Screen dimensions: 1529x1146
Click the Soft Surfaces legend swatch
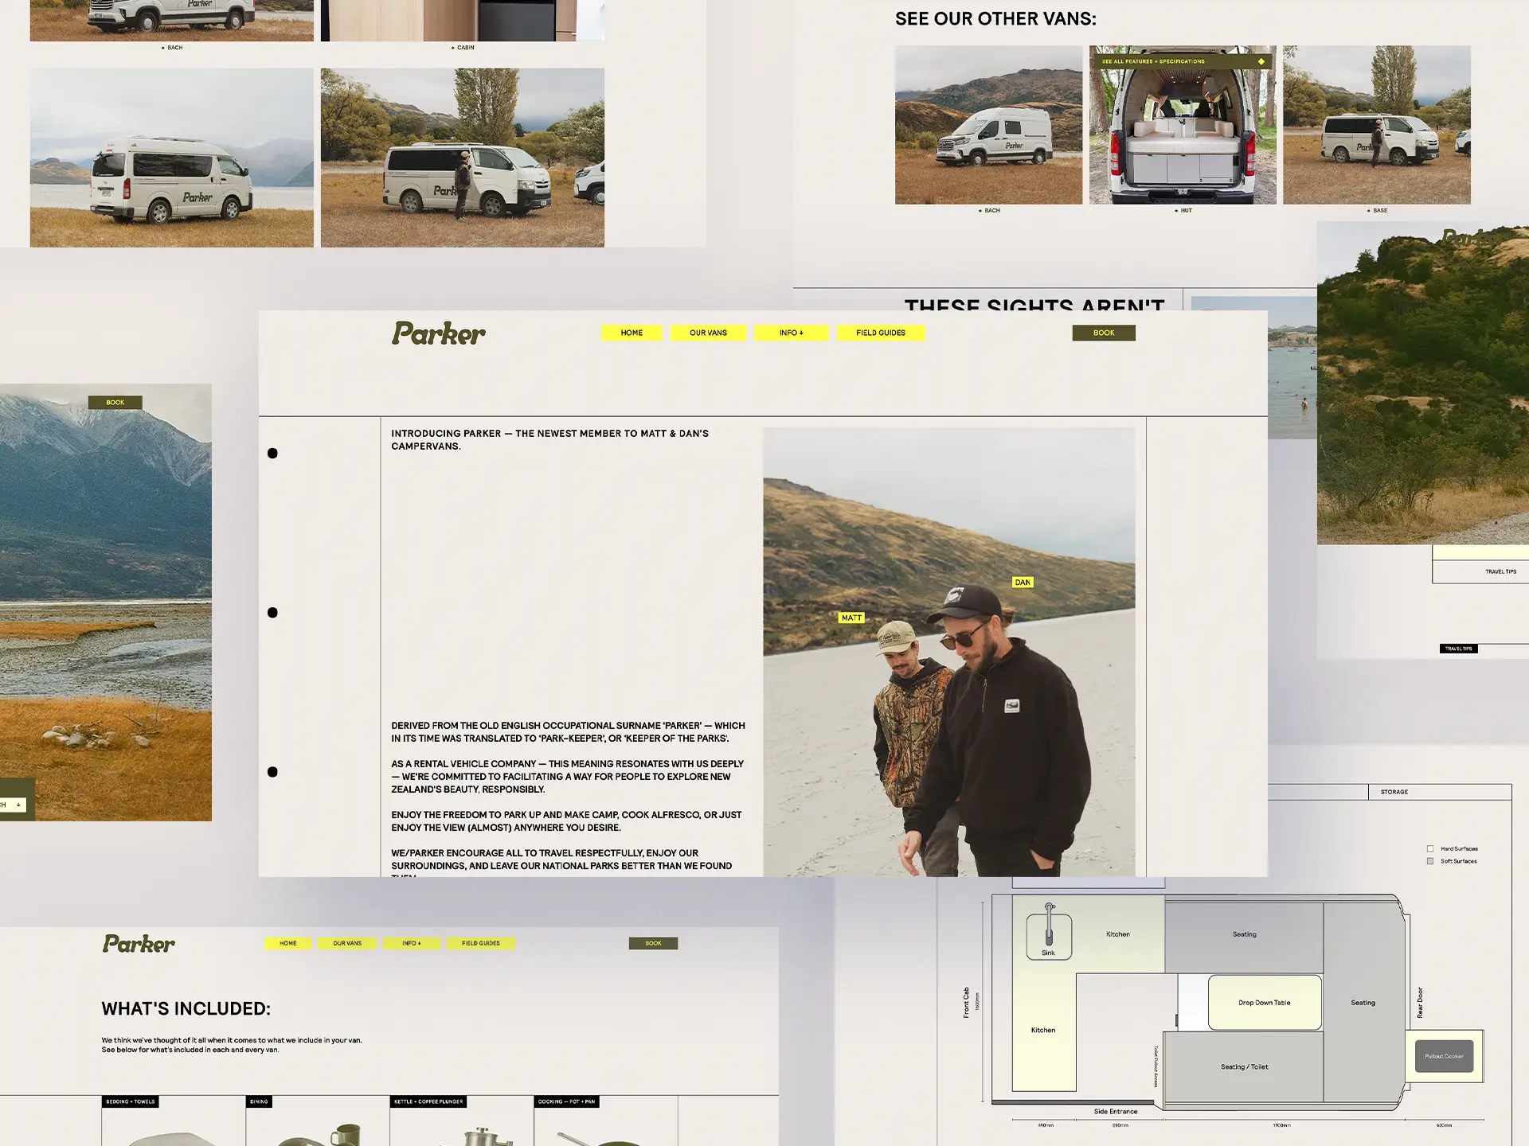pyautogui.click(x=1430, y=861)
